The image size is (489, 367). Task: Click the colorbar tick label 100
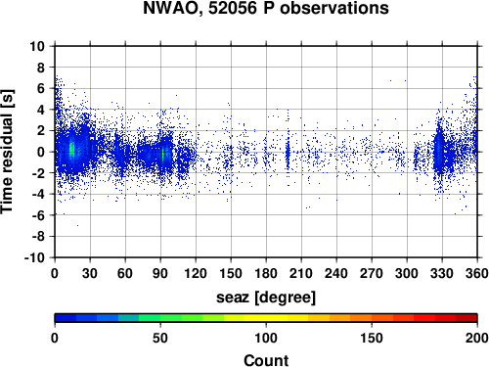[x=266, y=338]
